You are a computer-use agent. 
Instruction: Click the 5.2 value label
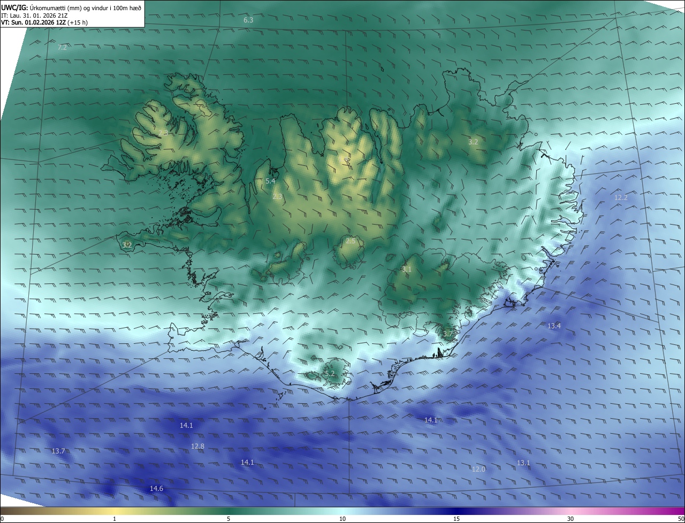click(329, 373)
